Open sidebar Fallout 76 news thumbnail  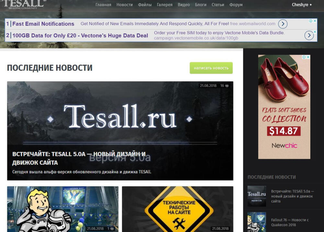click(257, 222)
